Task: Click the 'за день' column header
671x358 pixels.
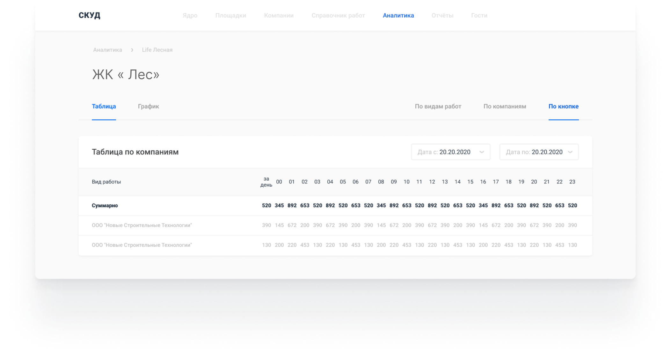Action: pyautogui.click(x=266, y=182)
